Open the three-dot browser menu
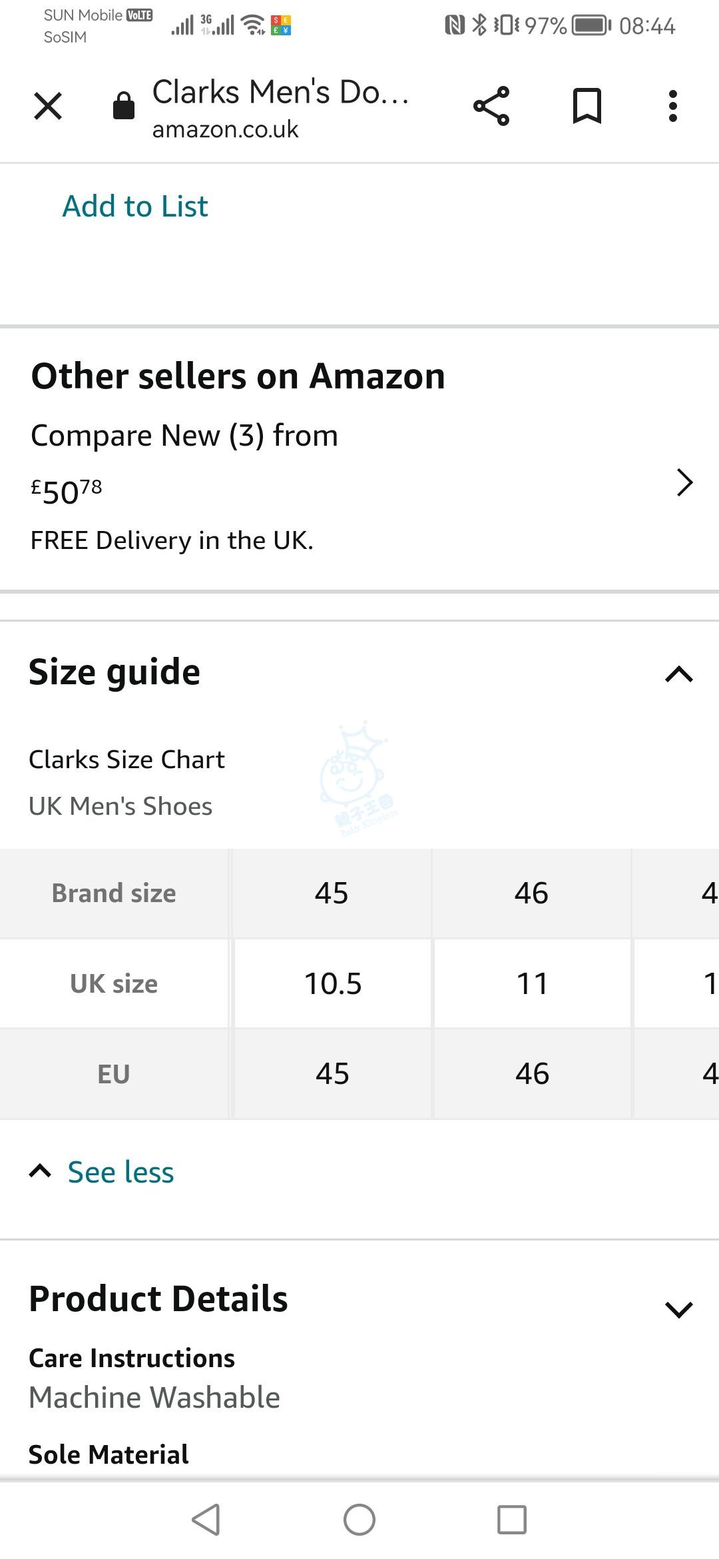 (673, 106)
